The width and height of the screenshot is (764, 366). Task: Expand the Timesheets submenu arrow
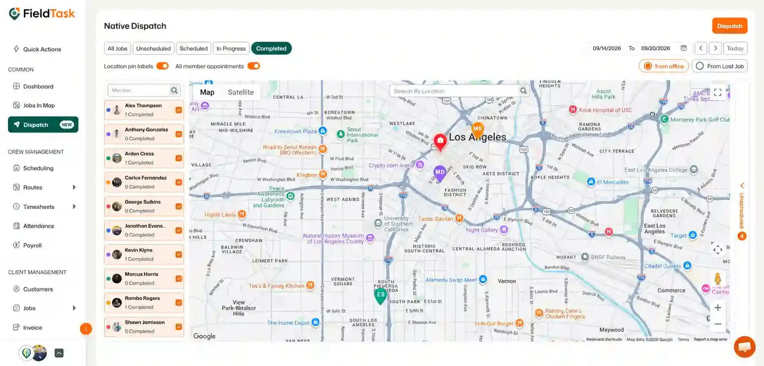coord(74,207)
